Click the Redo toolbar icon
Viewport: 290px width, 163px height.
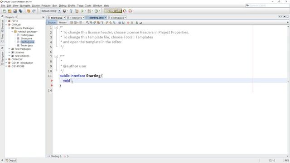click(34, 11)
